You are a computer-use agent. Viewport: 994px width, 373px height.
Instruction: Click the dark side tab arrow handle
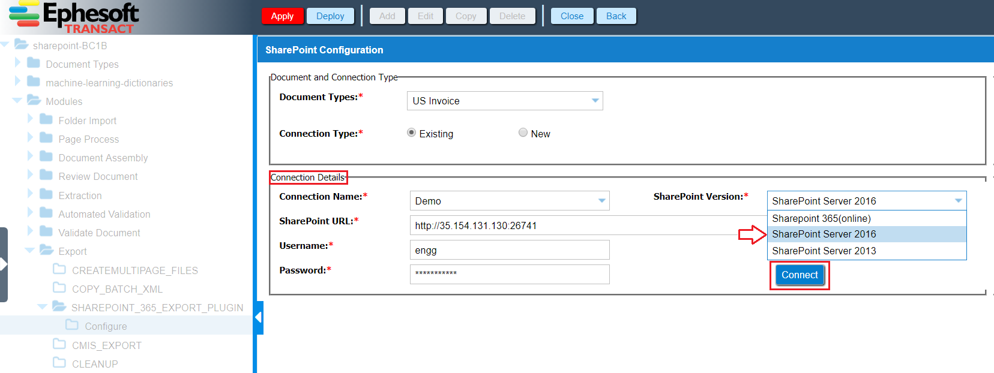click(4, 264)
